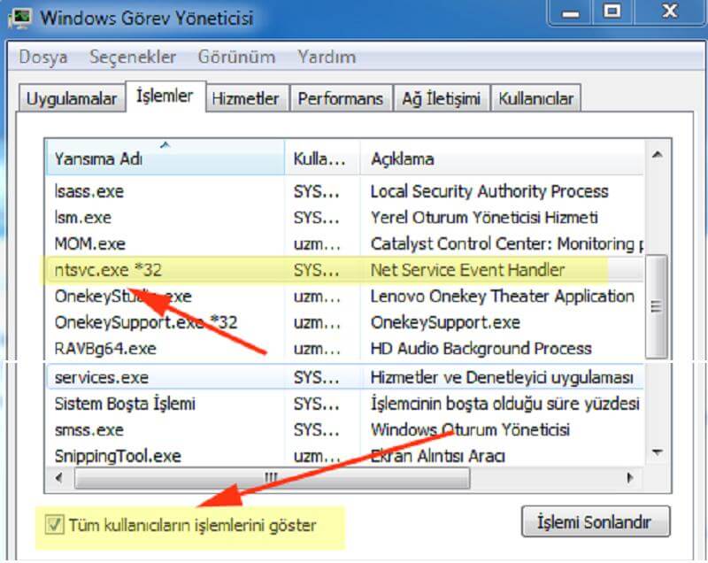Sort by the Kulla... user column header

[x=320, y=159]
